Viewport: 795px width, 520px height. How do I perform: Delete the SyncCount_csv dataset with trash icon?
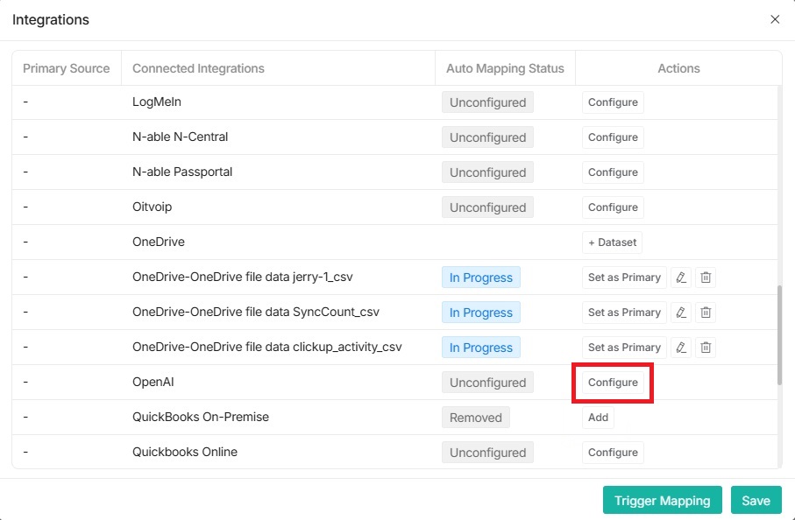(x=706, y=313)
